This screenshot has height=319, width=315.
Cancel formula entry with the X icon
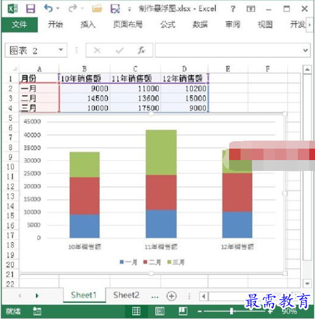97,50
